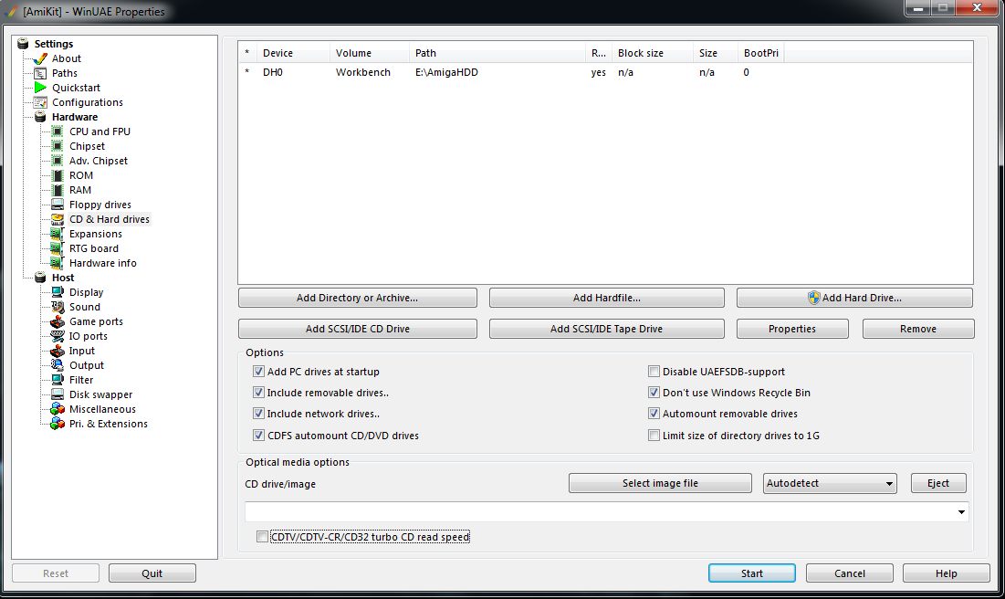
Task: Expand the CD drive/image path combo box
Action: [x=961, y=513]
